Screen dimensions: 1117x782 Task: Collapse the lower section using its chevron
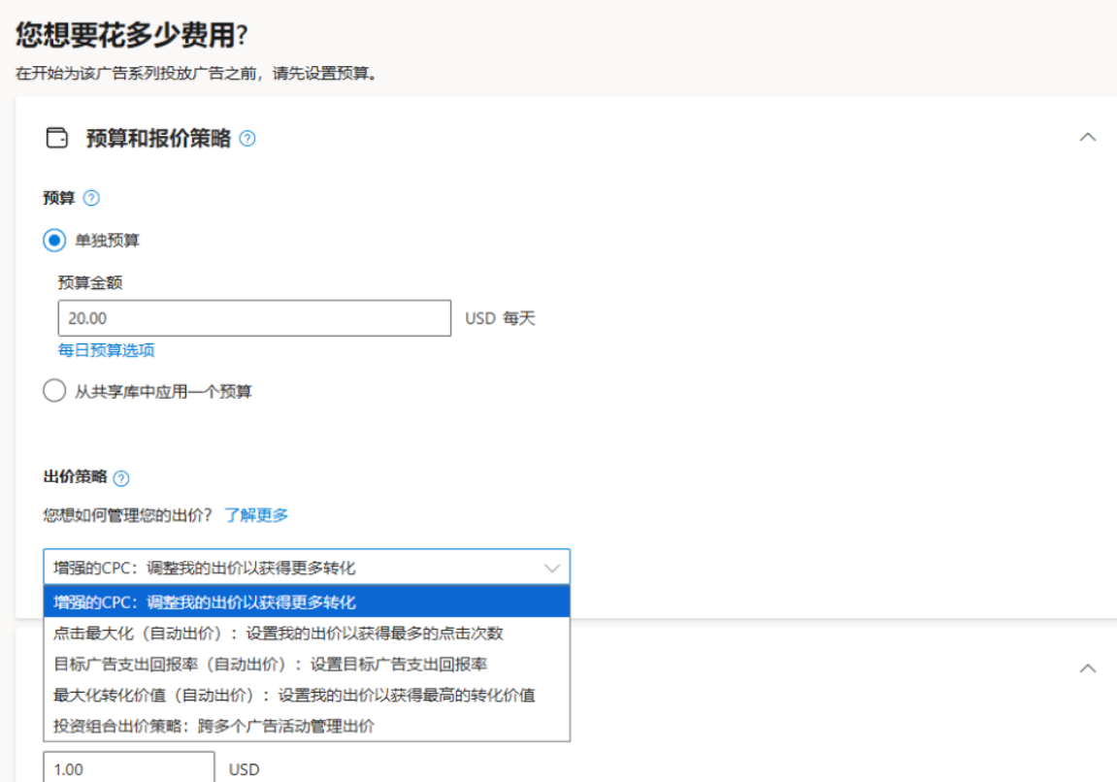[1087, 668]
